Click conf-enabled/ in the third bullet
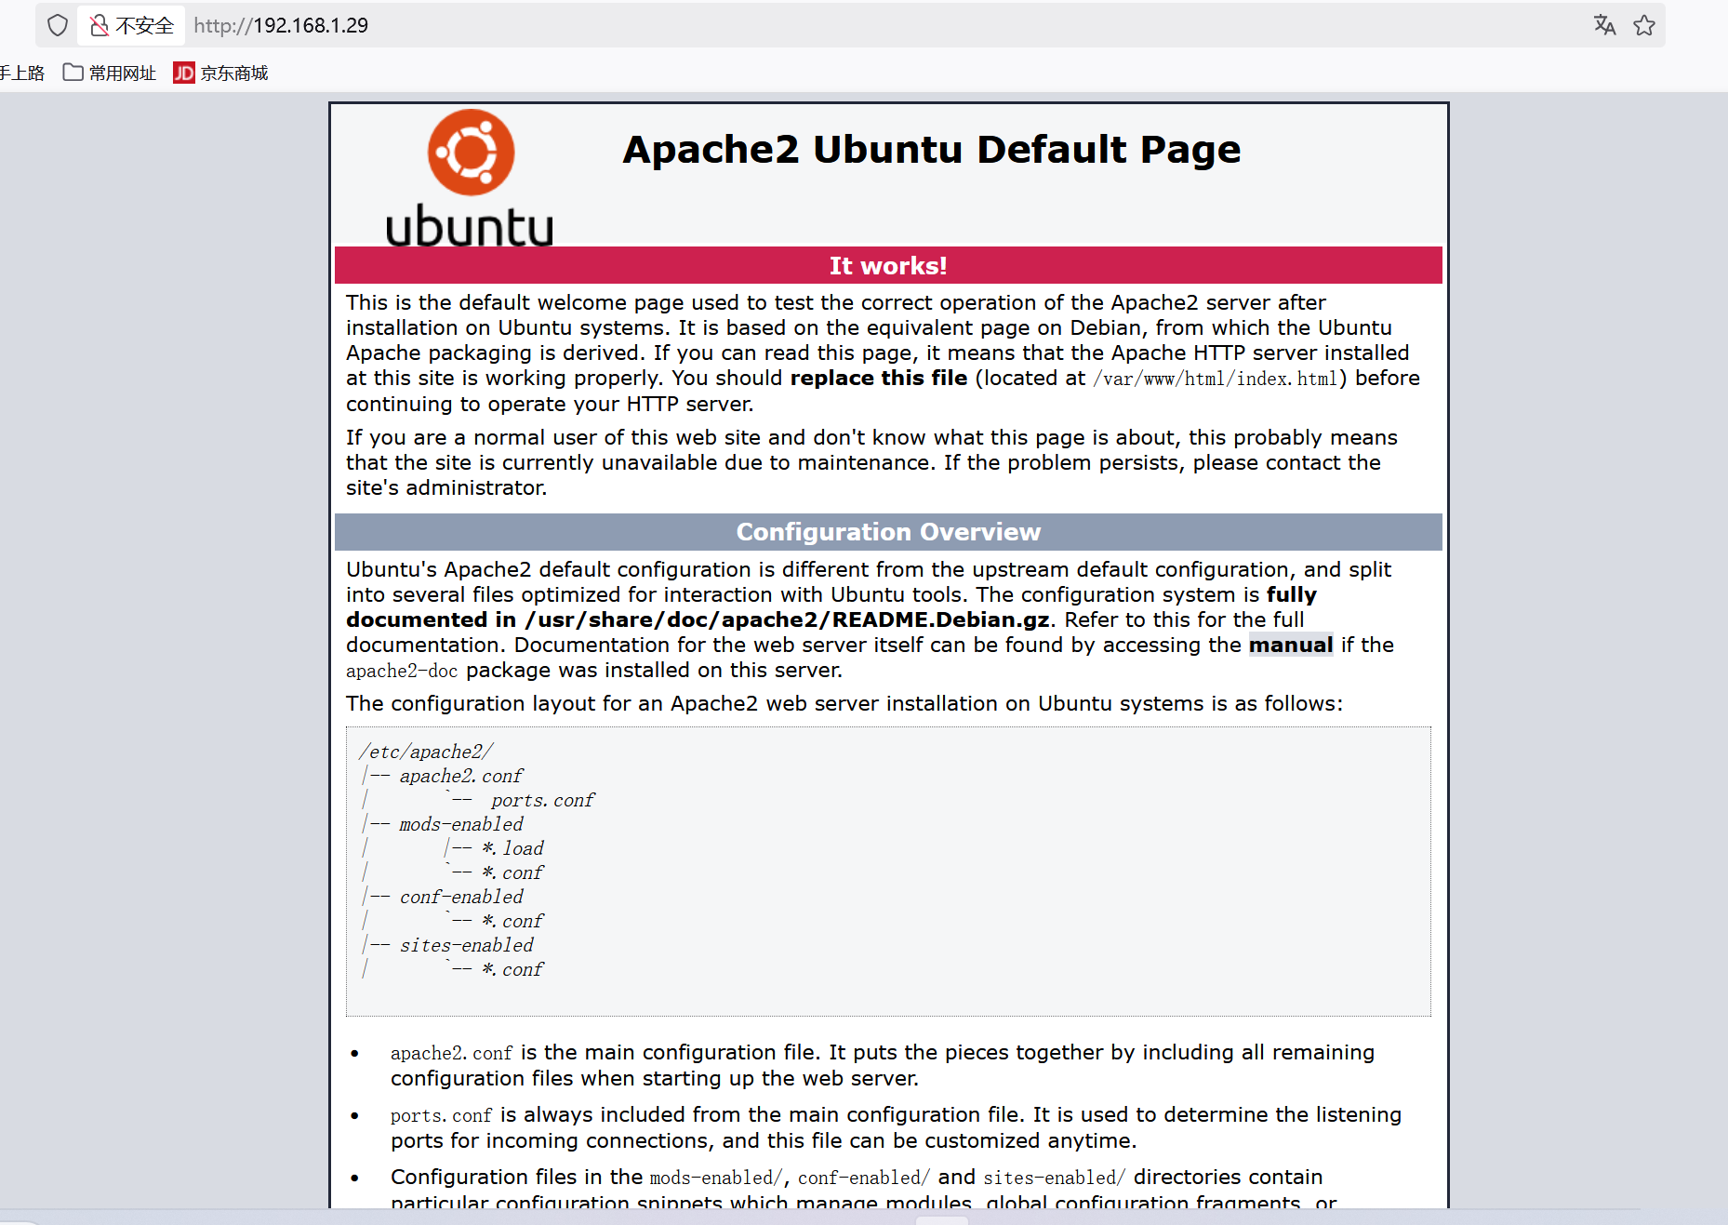 (864, 1178)
